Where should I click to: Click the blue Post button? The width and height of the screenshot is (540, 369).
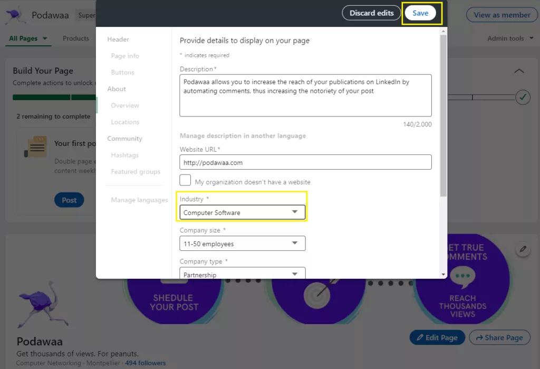pos(69,200)
